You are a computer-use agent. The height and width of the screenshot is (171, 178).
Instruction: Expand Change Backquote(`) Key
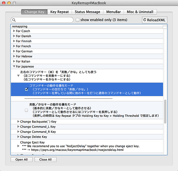click(x=18, y=121)
